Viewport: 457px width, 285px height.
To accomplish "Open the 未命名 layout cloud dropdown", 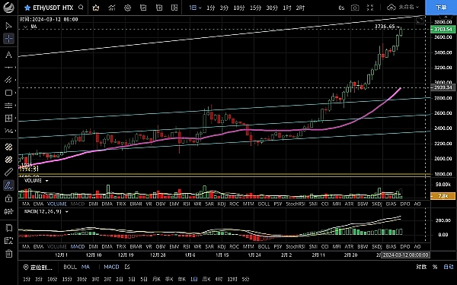I will 403,8.
